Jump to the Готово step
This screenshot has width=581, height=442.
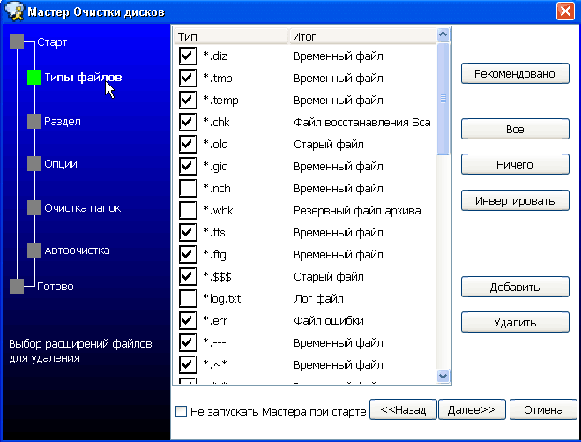tap(56, 286)
